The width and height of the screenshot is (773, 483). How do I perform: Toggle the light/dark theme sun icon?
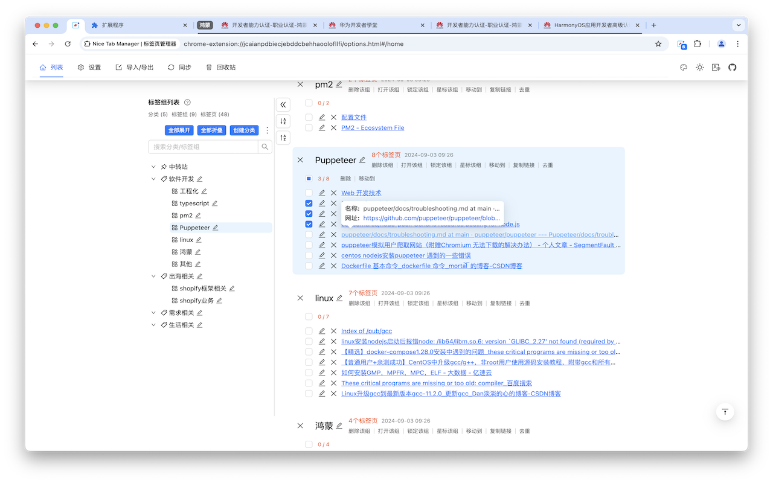point(699,68)
